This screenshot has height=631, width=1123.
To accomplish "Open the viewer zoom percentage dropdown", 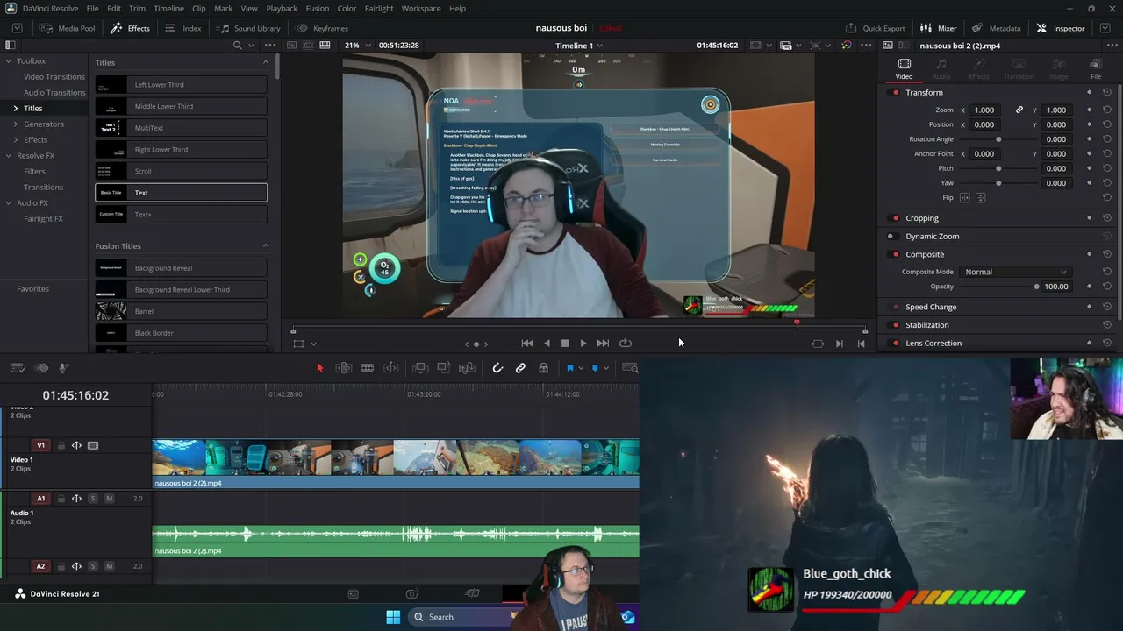I will click(356, 46).
